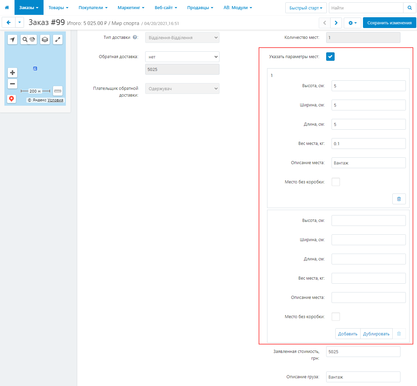Open the 'Товары' menu
Viewport: 417px width, 386px height.
tap(58, 7)
